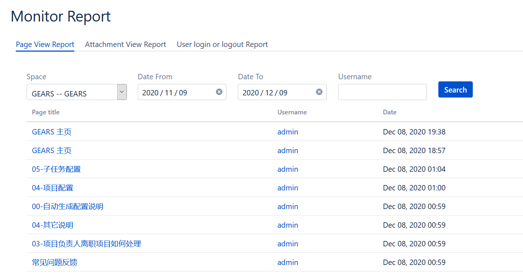
Task: Open User login or logout Report tab
Action: [222, 44]
